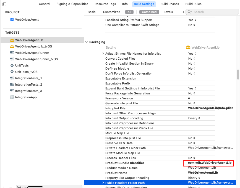Open Info.plist Output Encoding dropdown
This screenshot has width=240, height=188.
point(194,118)
